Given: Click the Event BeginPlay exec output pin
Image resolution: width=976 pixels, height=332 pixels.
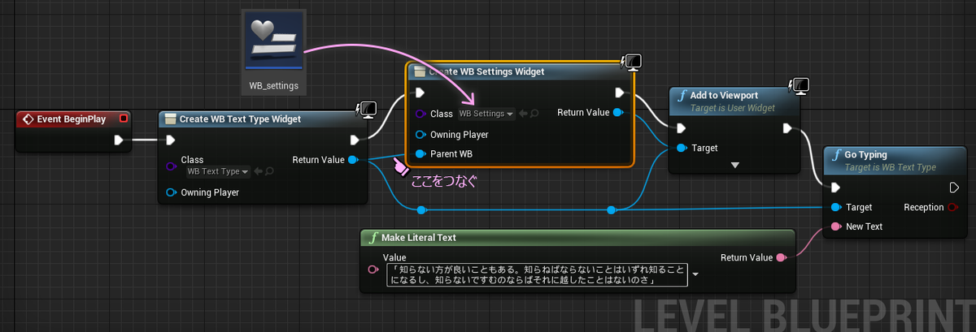Looking at the screenshot, I should click(119, 140).
